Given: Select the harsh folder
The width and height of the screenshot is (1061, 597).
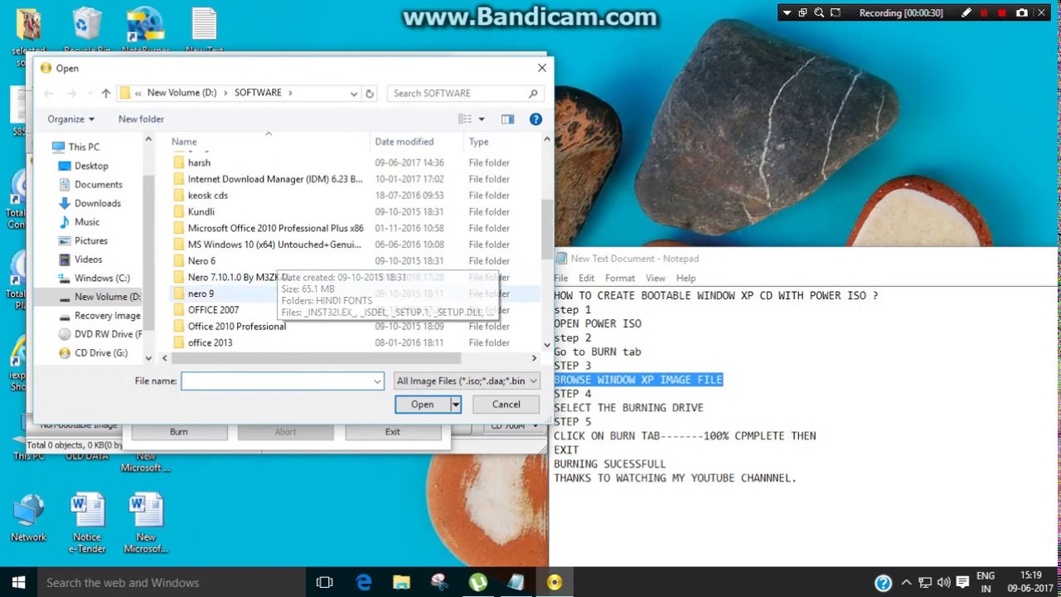Looking at the screenshot, I should click(199, 163).
